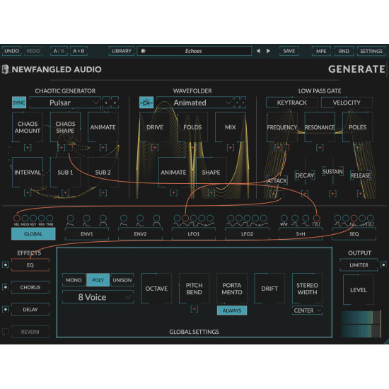Viewport: 389px width, 389px height.
Task: Disable the Chorus effect power button
Action: [6, 287]
